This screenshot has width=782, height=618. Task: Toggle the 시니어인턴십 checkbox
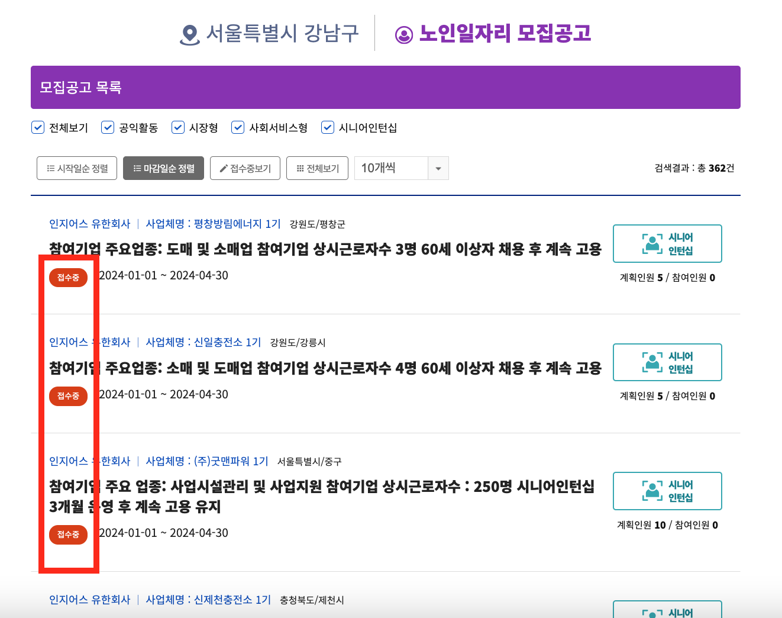point(328,127)
